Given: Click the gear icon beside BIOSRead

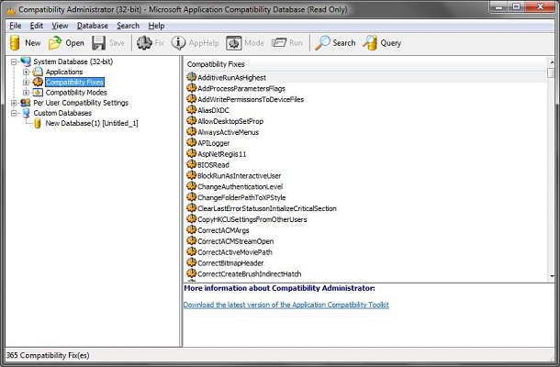Looking at the screenshot, I should [x=192, y=164].
